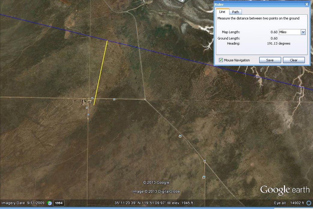
Task: Click photo icon where diagonal road forks south
Action: pyautogui.click(x=205, y=161)
